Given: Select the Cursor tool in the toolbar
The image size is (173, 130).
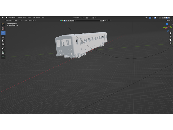Looking at the screenshot, I should [x=3, y=29].
